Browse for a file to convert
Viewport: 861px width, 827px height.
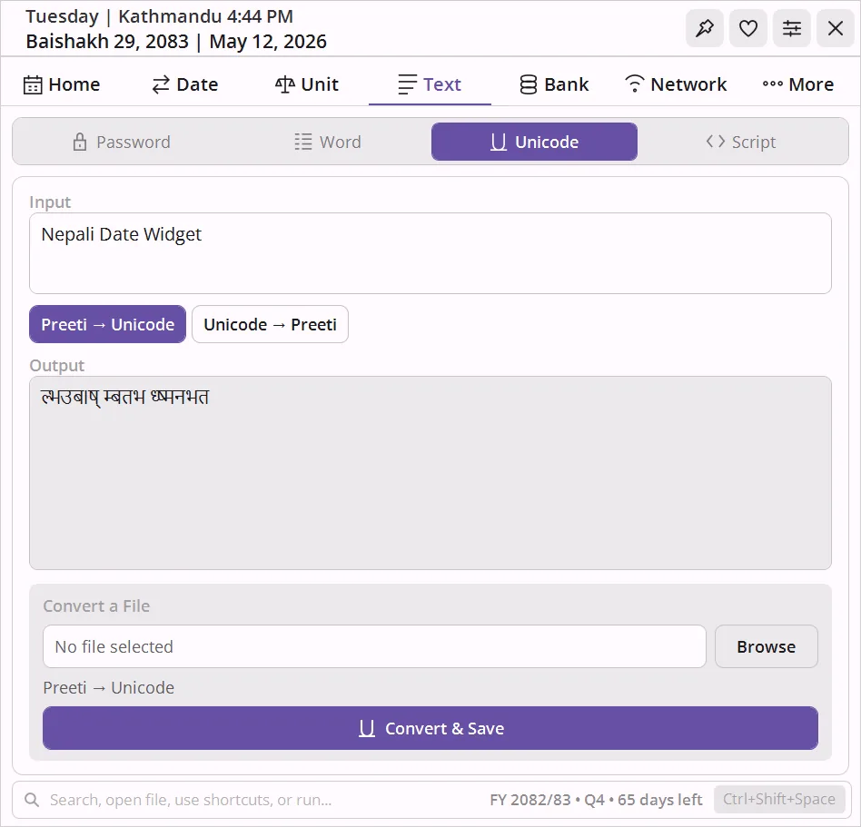(766, 646)
